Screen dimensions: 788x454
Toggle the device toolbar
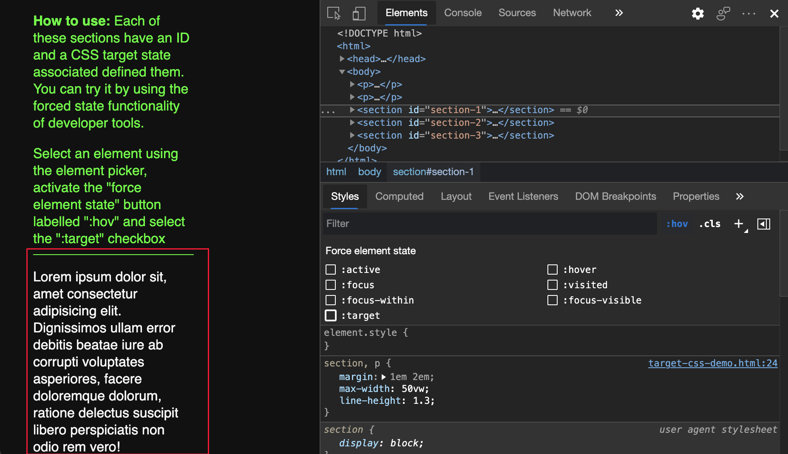coord(359,13)
